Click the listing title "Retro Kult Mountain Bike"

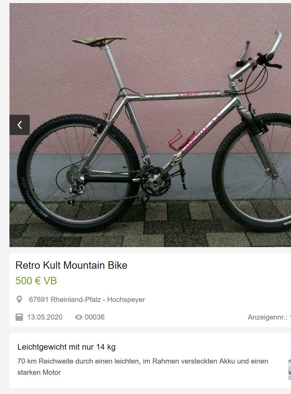point(71,265)
